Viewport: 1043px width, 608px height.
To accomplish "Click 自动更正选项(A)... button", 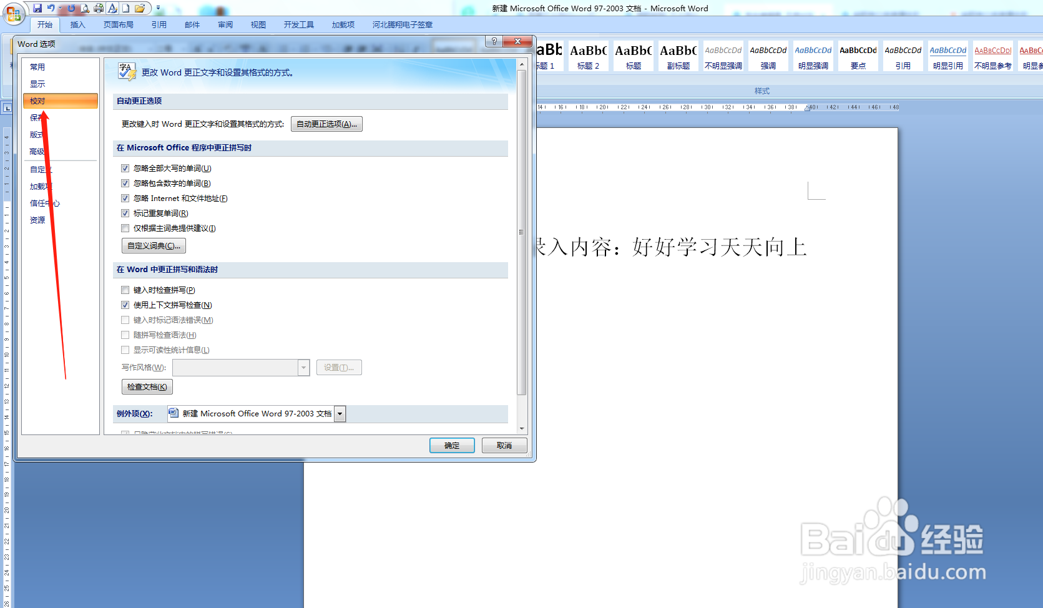I will pos(326,124).
